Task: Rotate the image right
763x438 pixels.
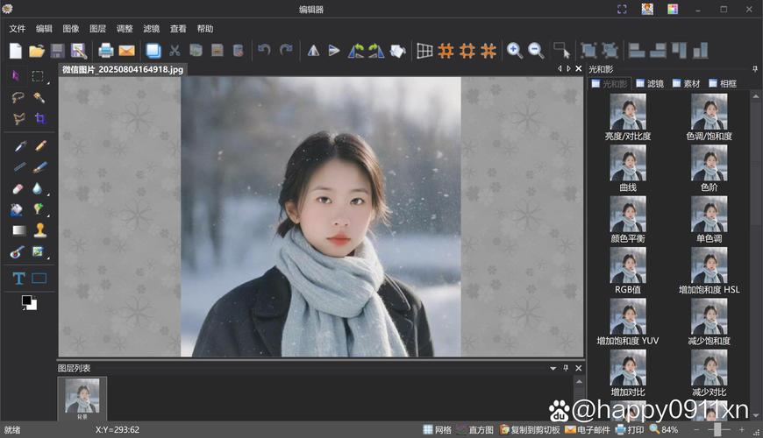Action: point(376,51)
